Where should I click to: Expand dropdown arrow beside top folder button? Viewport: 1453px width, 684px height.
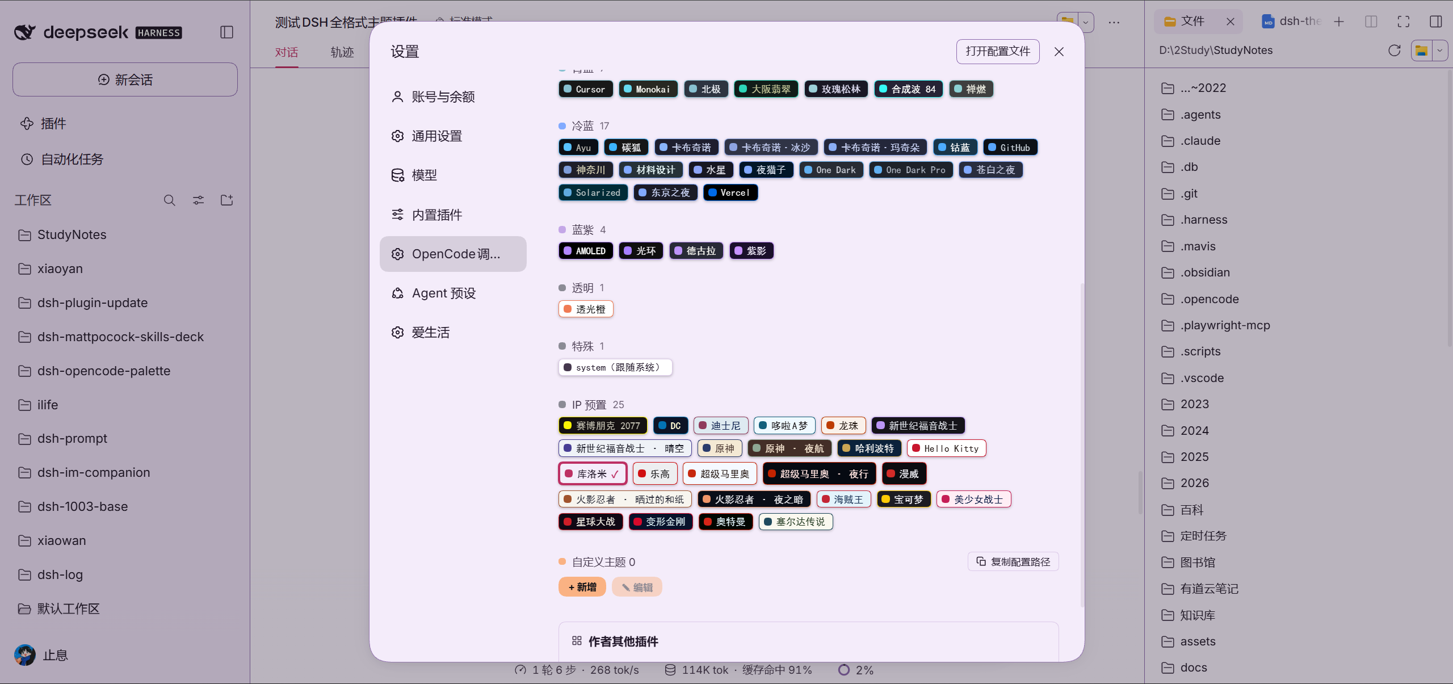(x=1086, y=23)
